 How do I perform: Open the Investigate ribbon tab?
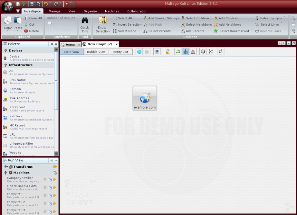(33, 11)
